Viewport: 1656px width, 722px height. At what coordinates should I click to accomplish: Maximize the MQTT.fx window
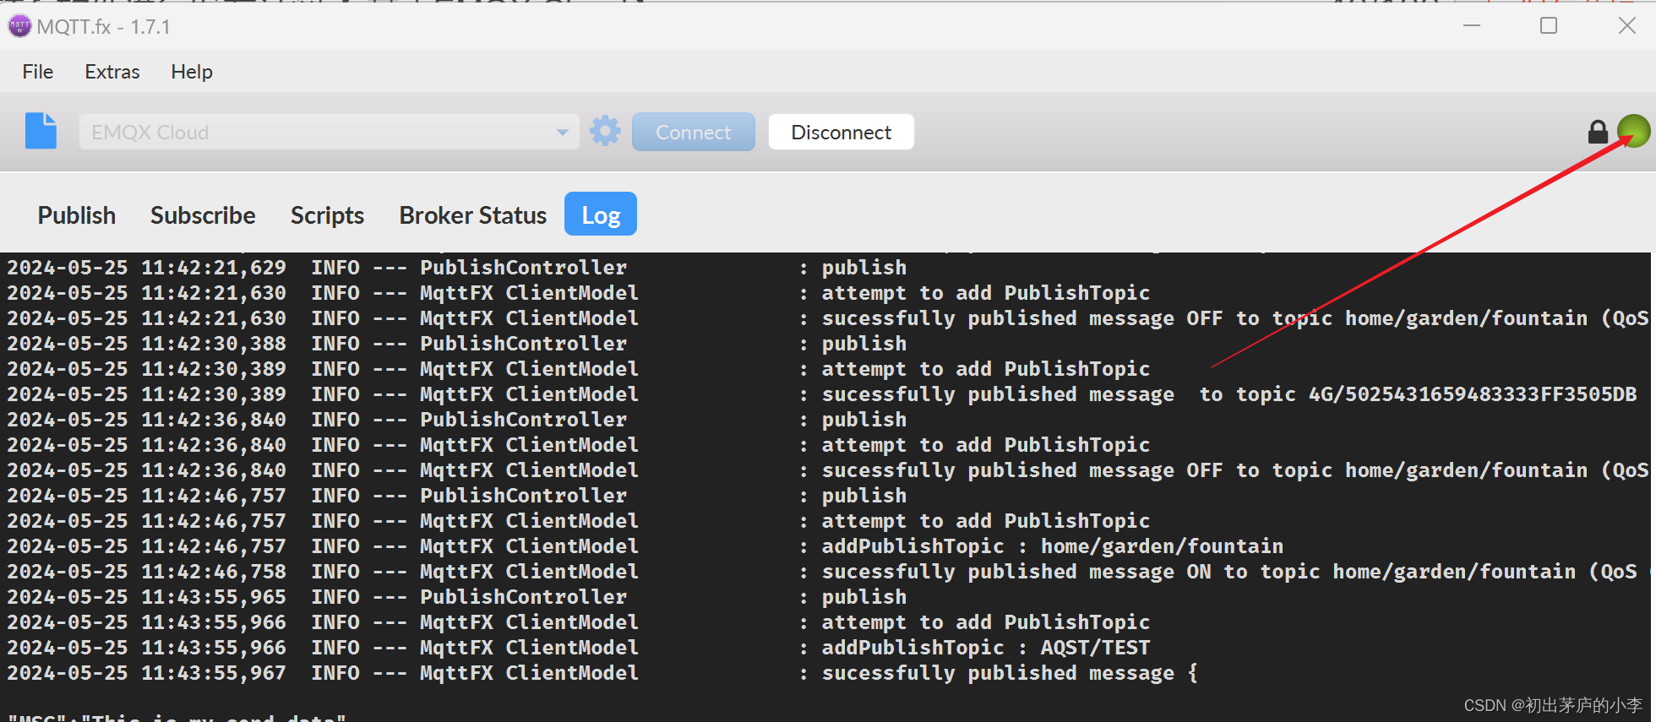click(1549, 26)
